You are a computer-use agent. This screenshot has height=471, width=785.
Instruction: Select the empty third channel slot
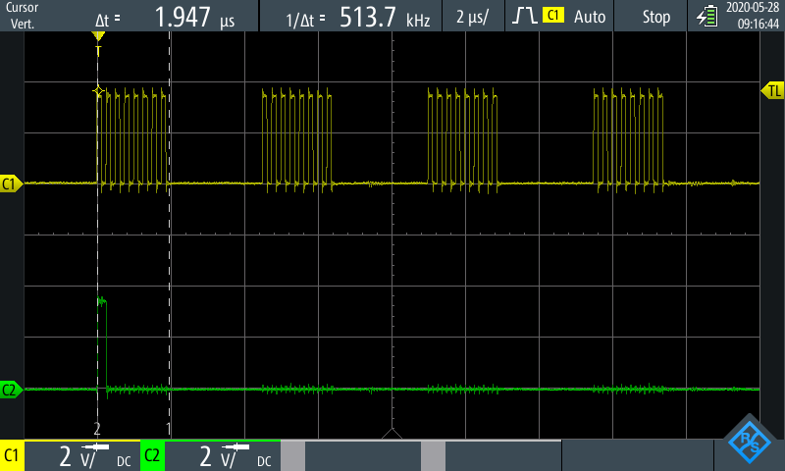351,455
